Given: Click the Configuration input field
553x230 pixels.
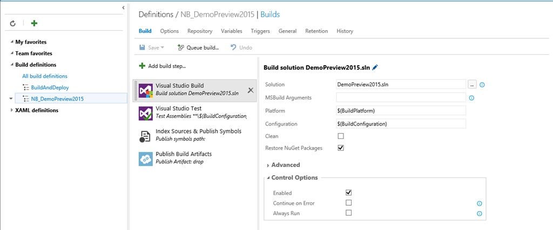Looking at the screenshot, I should 401,124.
